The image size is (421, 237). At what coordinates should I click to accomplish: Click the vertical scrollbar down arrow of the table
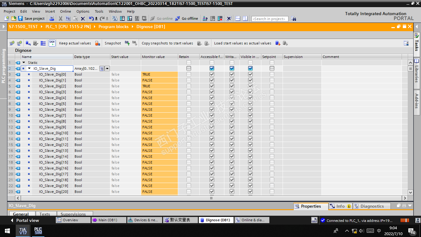[410, 192]
